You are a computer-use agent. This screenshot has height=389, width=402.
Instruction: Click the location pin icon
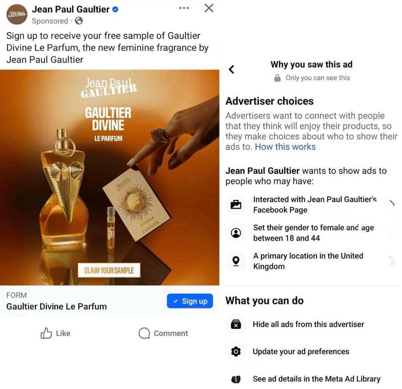click(236, 261)
